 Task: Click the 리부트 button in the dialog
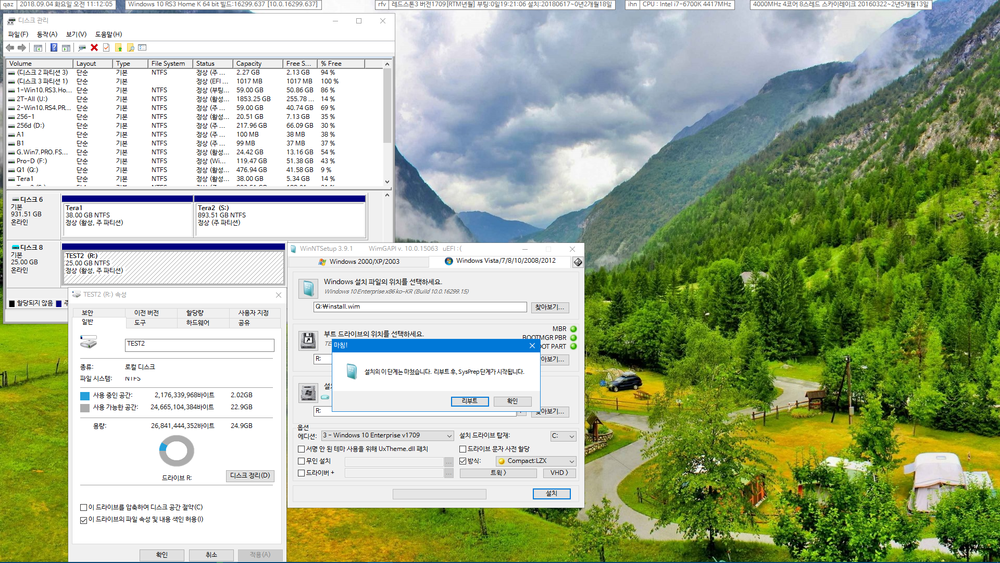point(470,401)
